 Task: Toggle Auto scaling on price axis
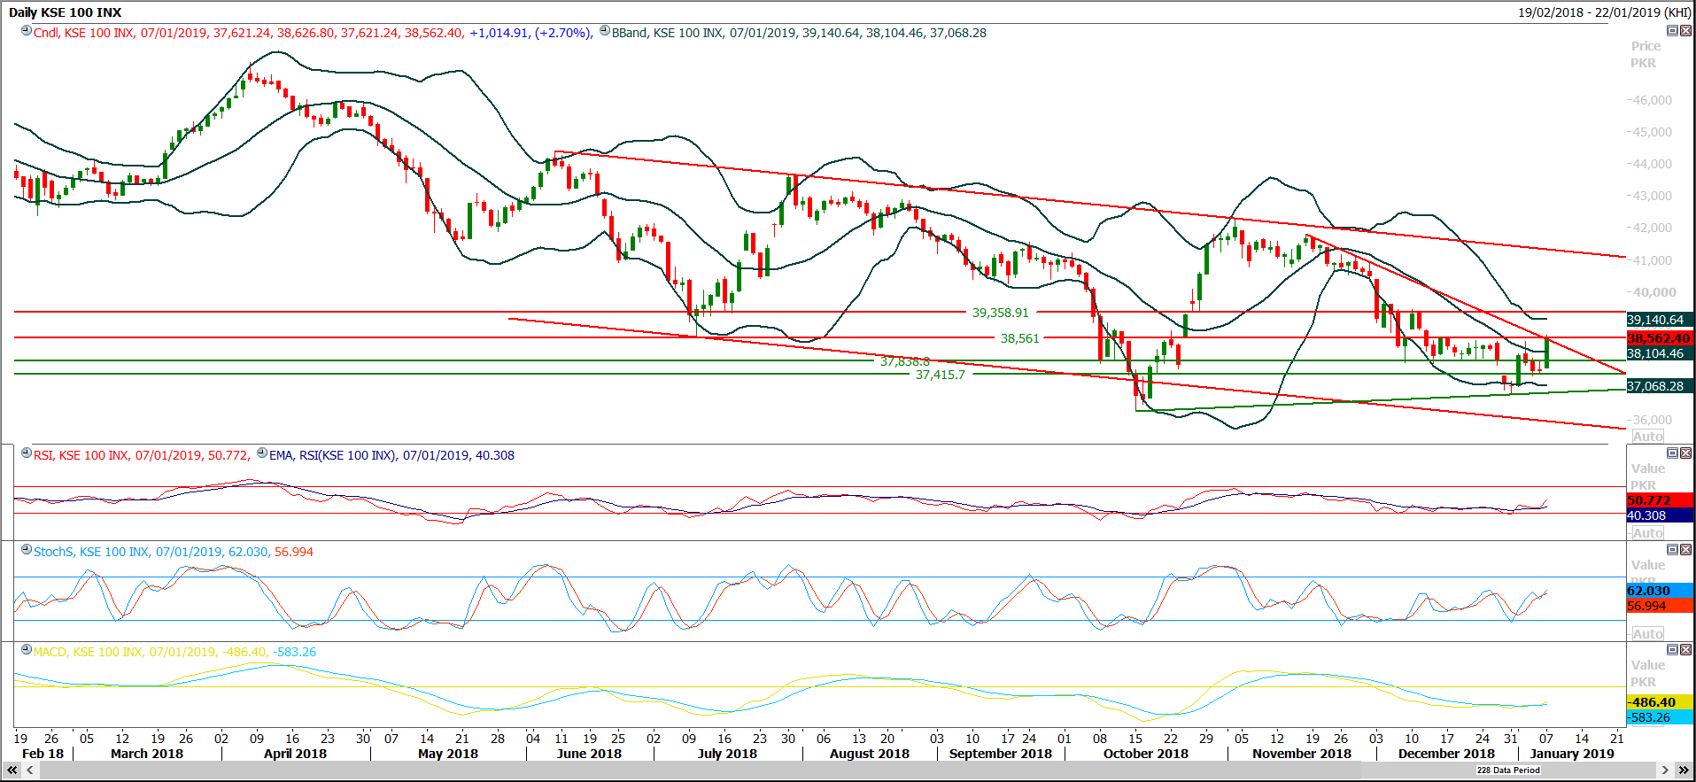coord(1647,437)
